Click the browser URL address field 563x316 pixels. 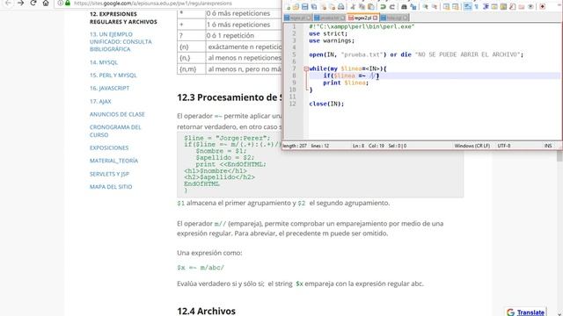coord(169,4)
